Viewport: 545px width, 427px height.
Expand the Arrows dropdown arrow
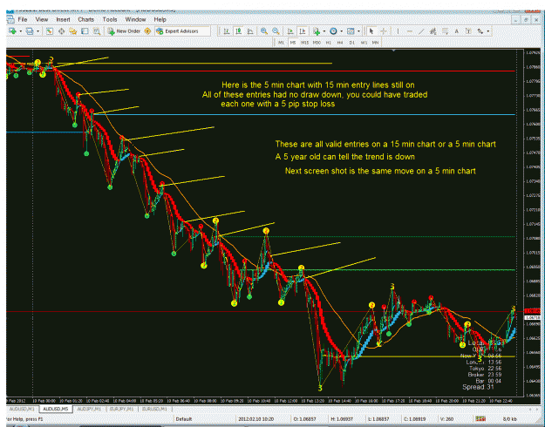[488, 31]
